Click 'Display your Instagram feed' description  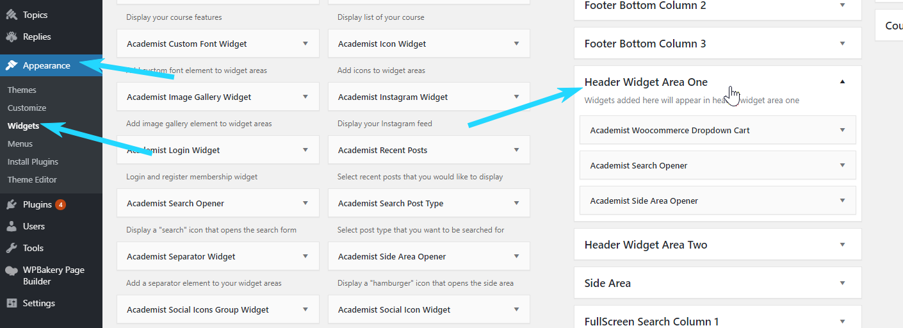coord(385,124)
